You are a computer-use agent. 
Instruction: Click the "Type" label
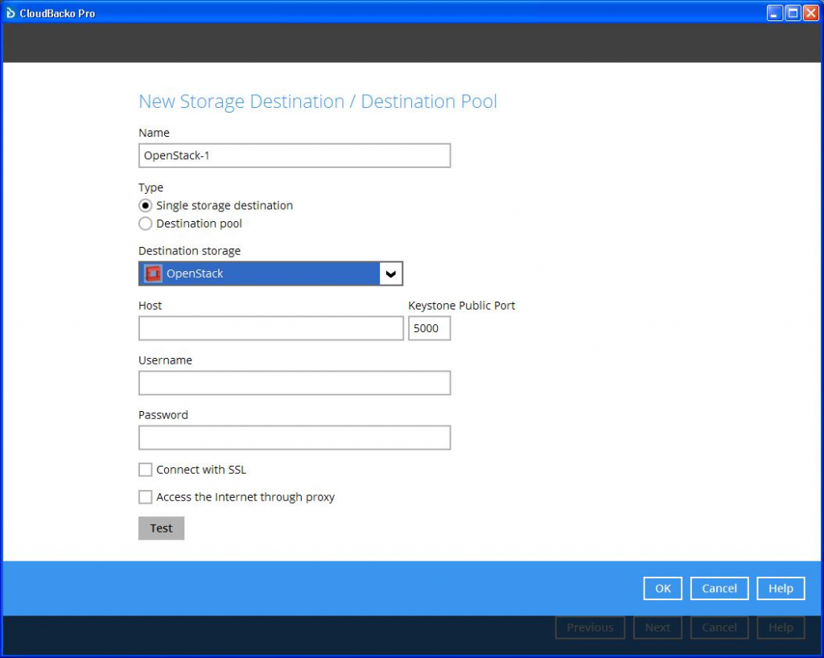[x=150, y=187]
